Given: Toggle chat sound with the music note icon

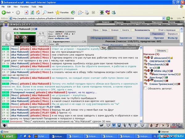Looking at the screenshot, I should pyautogui.click(x=136, y=125).
